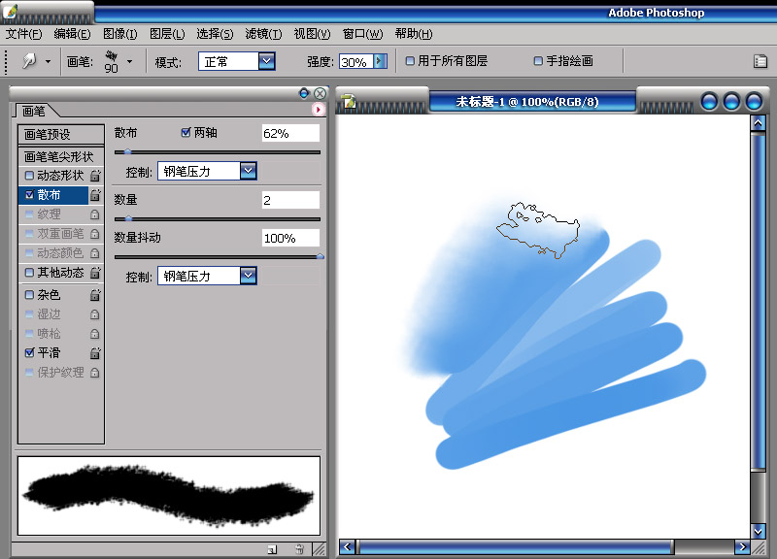Screen dimensions: 777x559
Task: Uncheck the 散布 scattering checkbox
Action: pyautogui.click(x=29, y=195)
